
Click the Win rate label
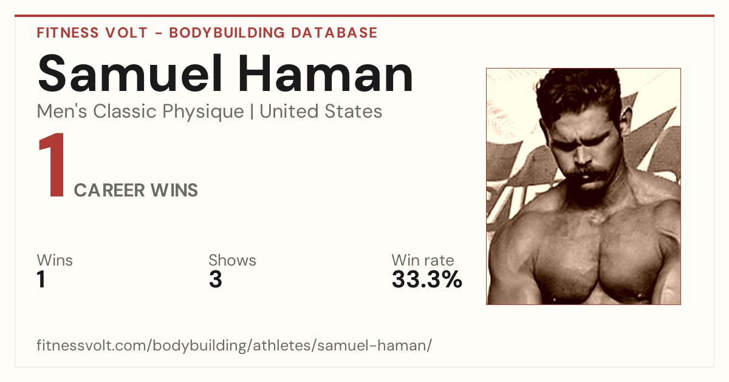[422, 260]
